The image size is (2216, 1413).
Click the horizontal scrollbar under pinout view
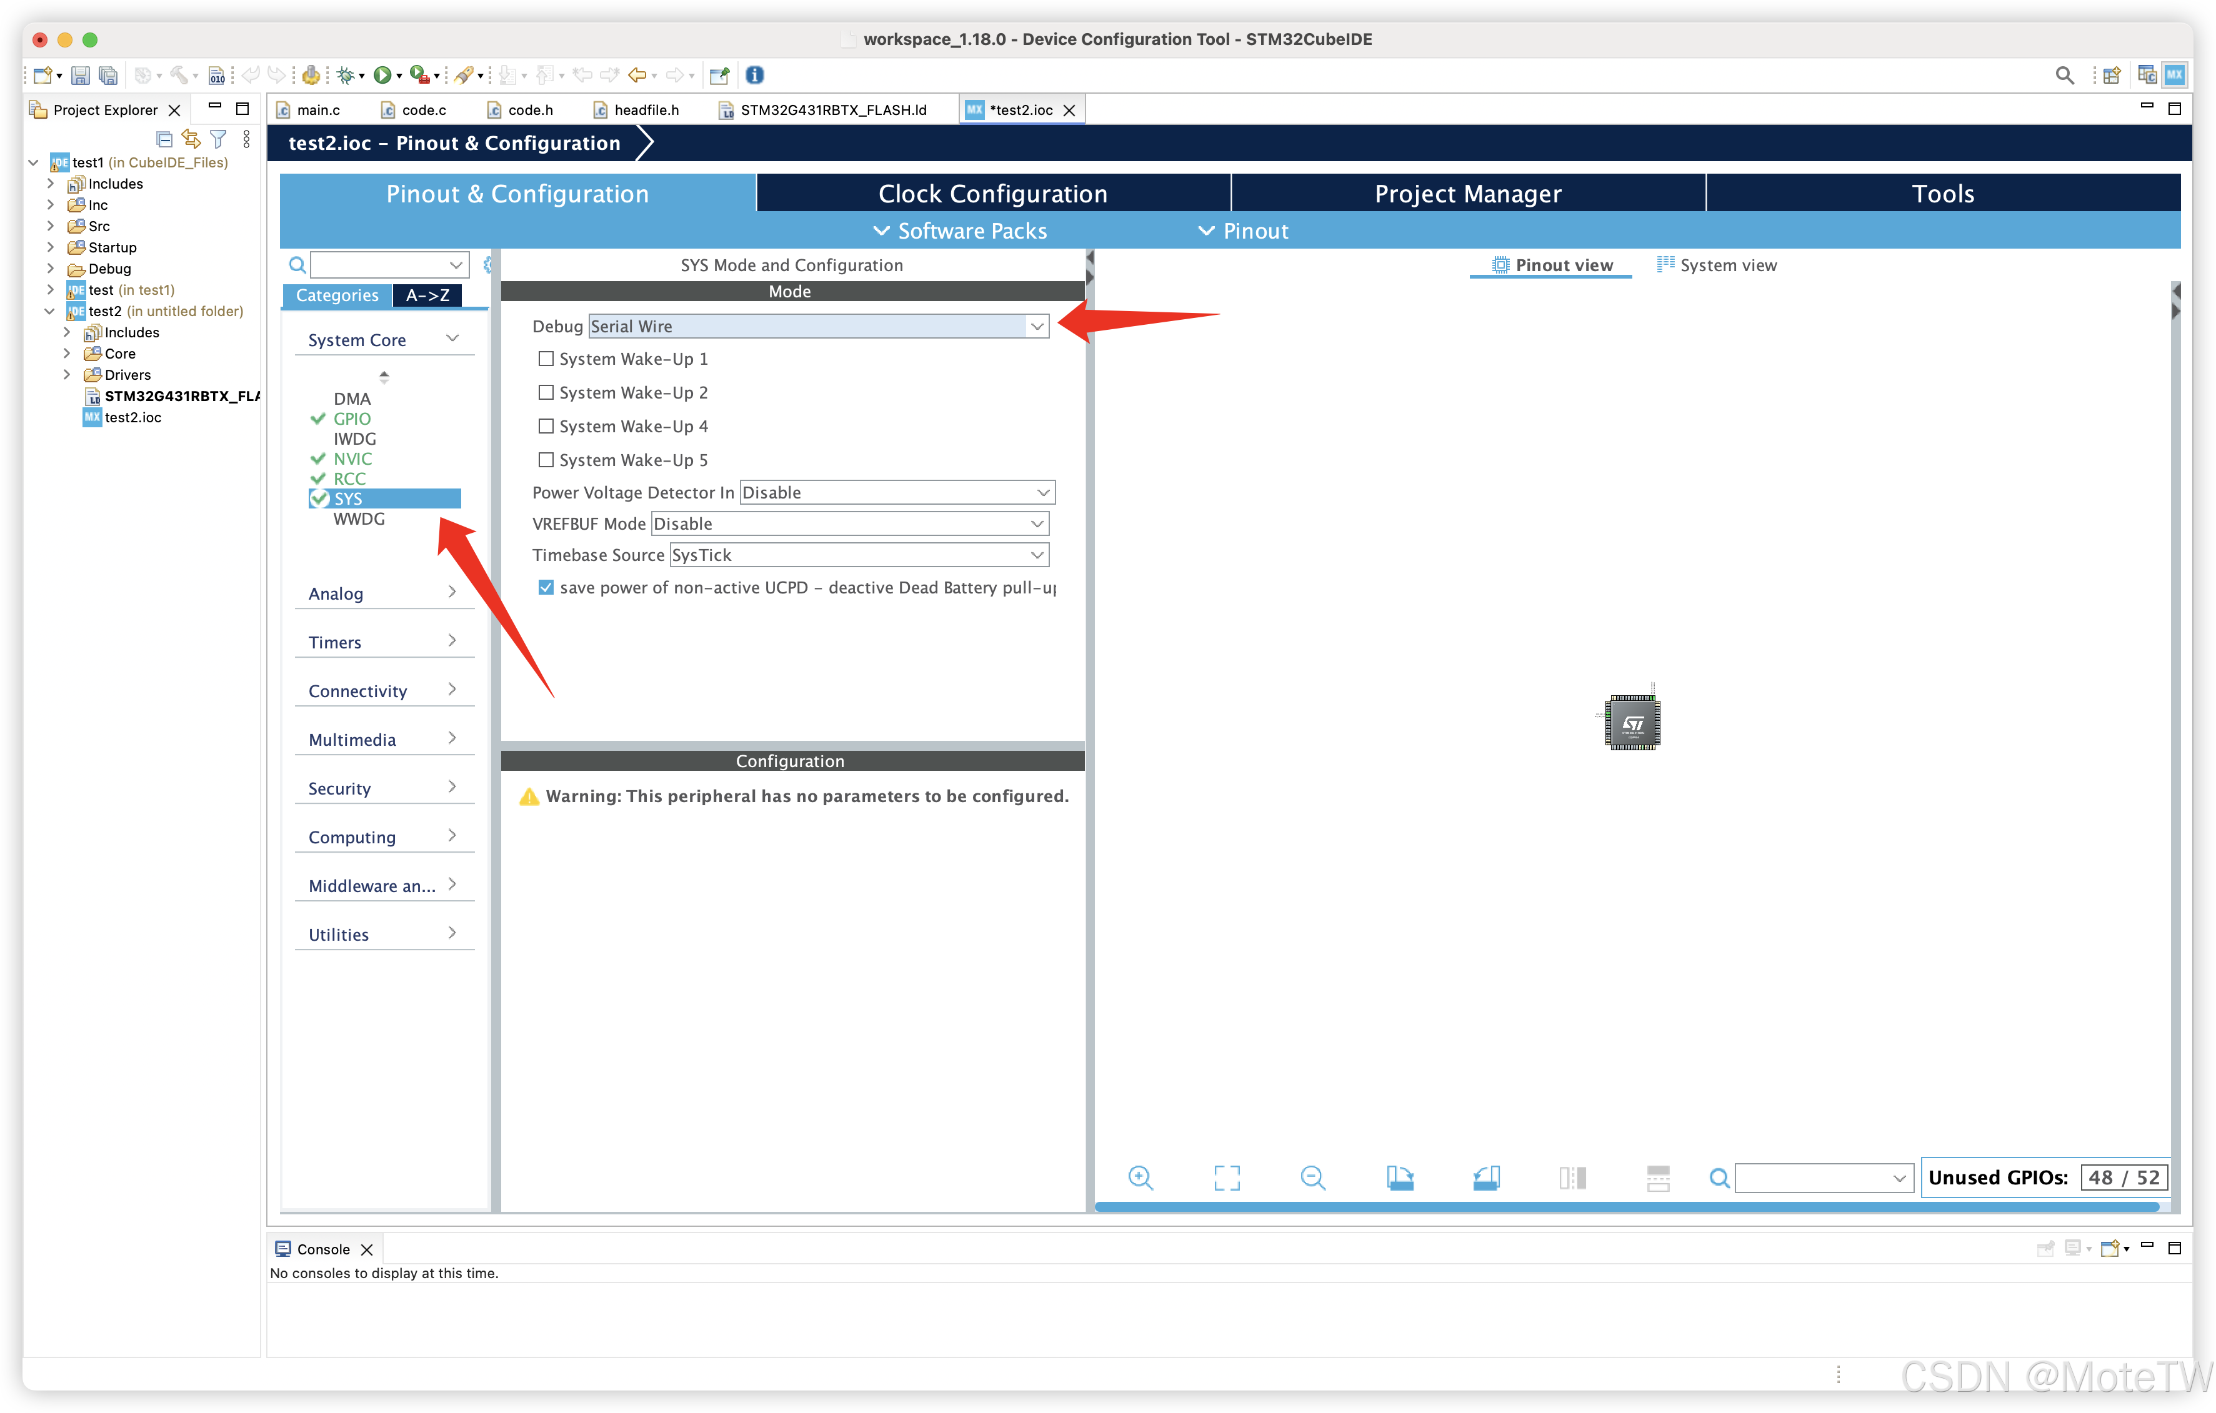1629,1206
